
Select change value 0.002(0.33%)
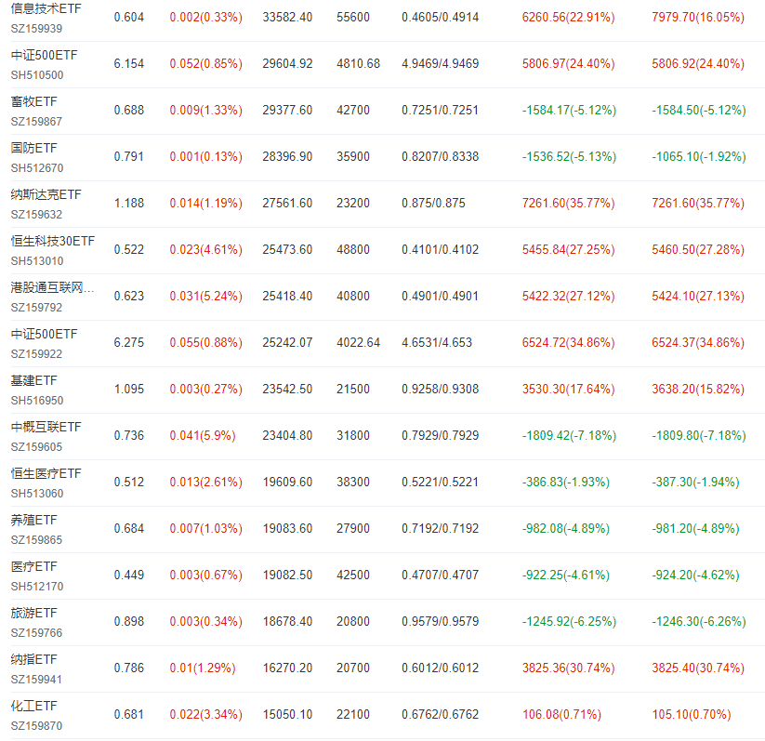point(205,17)
